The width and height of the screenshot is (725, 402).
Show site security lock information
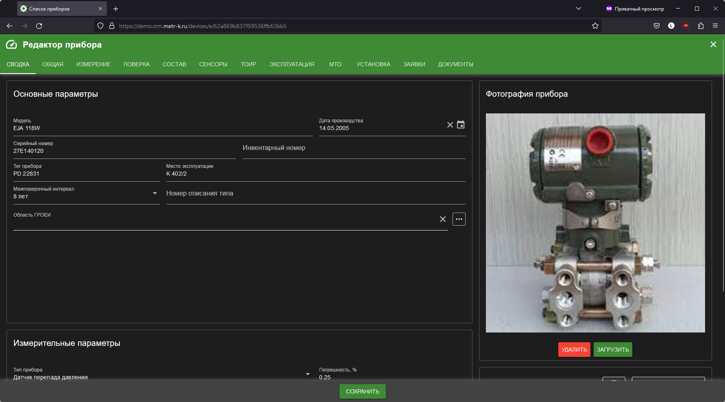click(x=112, y=26)
